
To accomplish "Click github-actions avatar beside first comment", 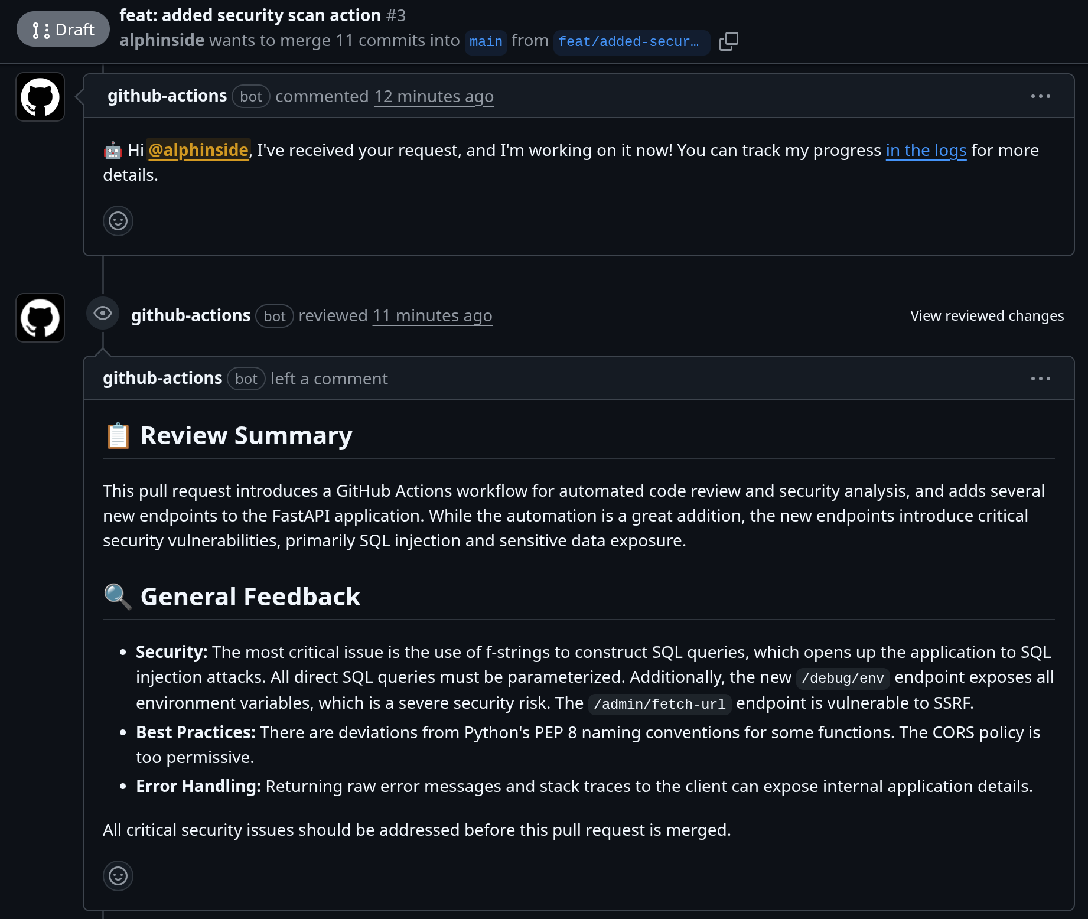I will pyautogui.click(x=40, y=97).
